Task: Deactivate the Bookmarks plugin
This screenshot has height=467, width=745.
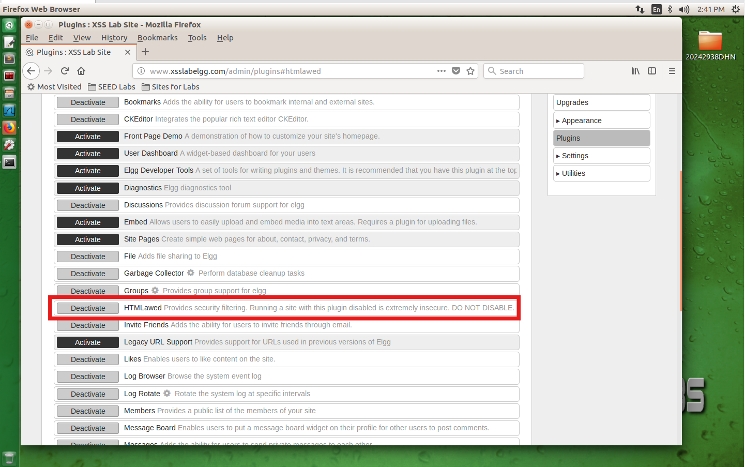Action: [x=88, y=102]
